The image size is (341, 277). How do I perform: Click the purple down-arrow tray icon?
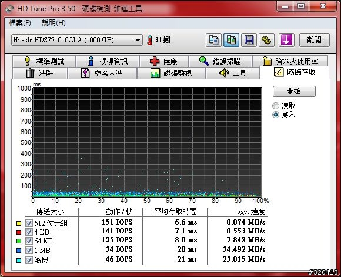point(286,40)
